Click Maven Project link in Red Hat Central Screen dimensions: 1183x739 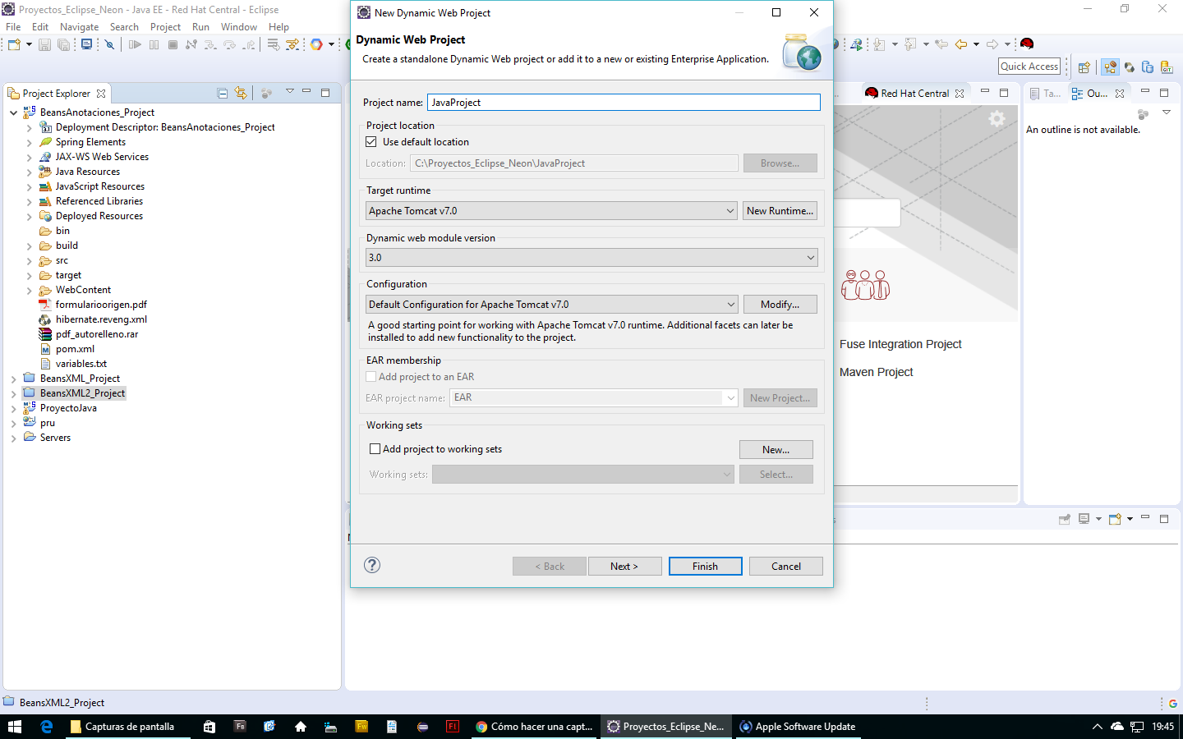pos(876,372)
